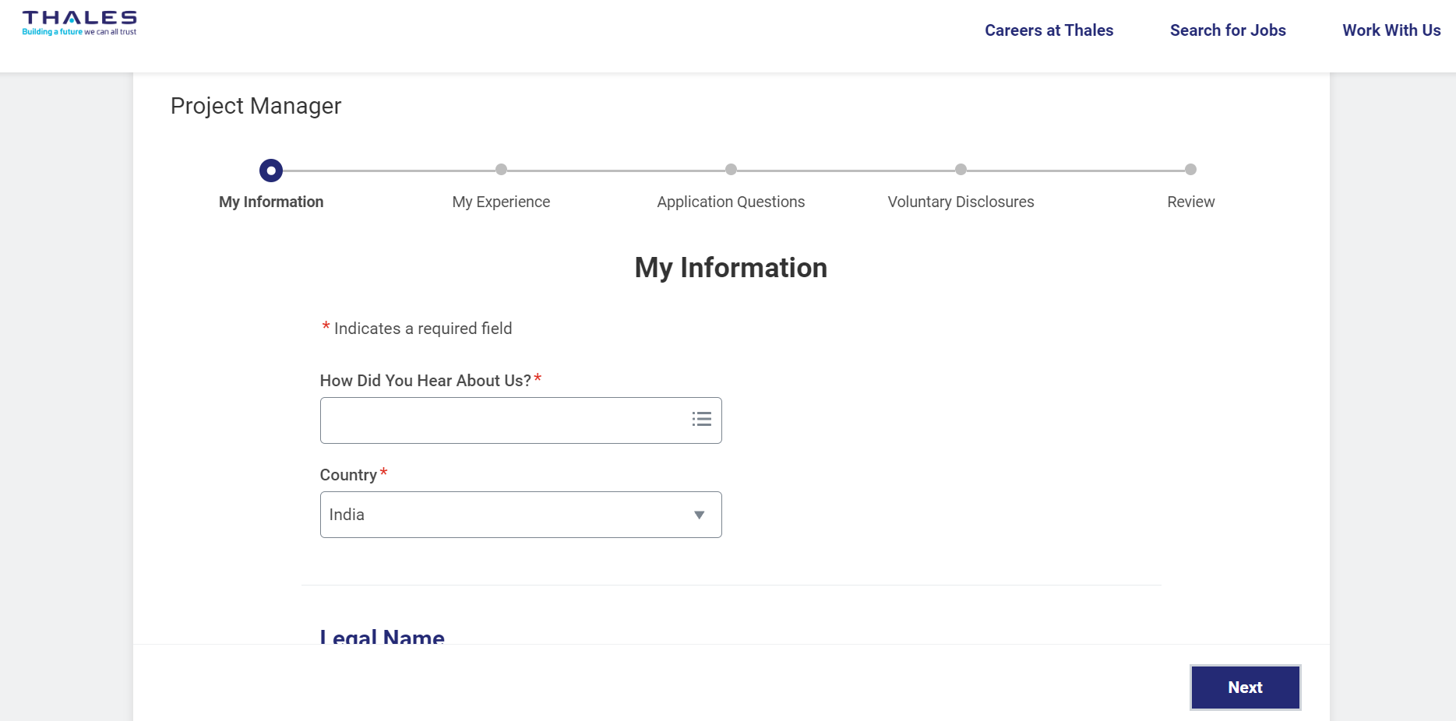Select the My Experience step dot
The height and width of the screenshot is (721, 1456).
pos(501,170)
